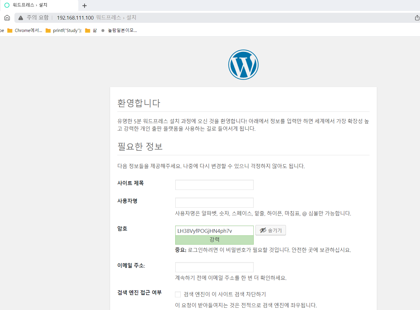Image resolution: width=420 pixels, height=310 pixels.
Task: Open the '놀람일본이모...' bookmark
Action: click(x=119, y=31)
